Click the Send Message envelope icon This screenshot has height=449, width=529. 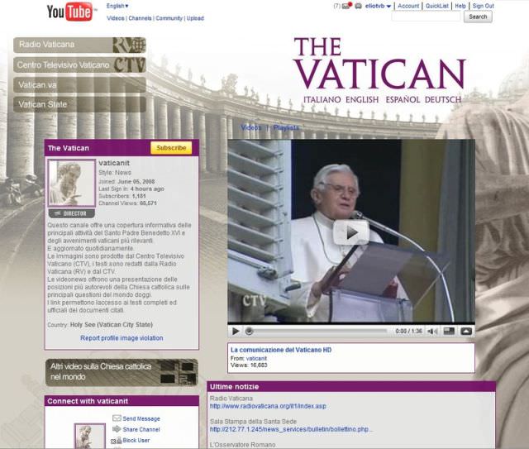[x=117, y=418]
